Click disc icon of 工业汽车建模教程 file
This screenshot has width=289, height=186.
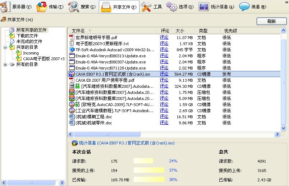click(x=72, y=110)
